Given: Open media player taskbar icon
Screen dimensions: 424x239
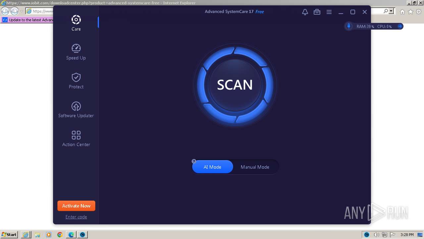Looking at the screenshot, I should tap(49, 235).
